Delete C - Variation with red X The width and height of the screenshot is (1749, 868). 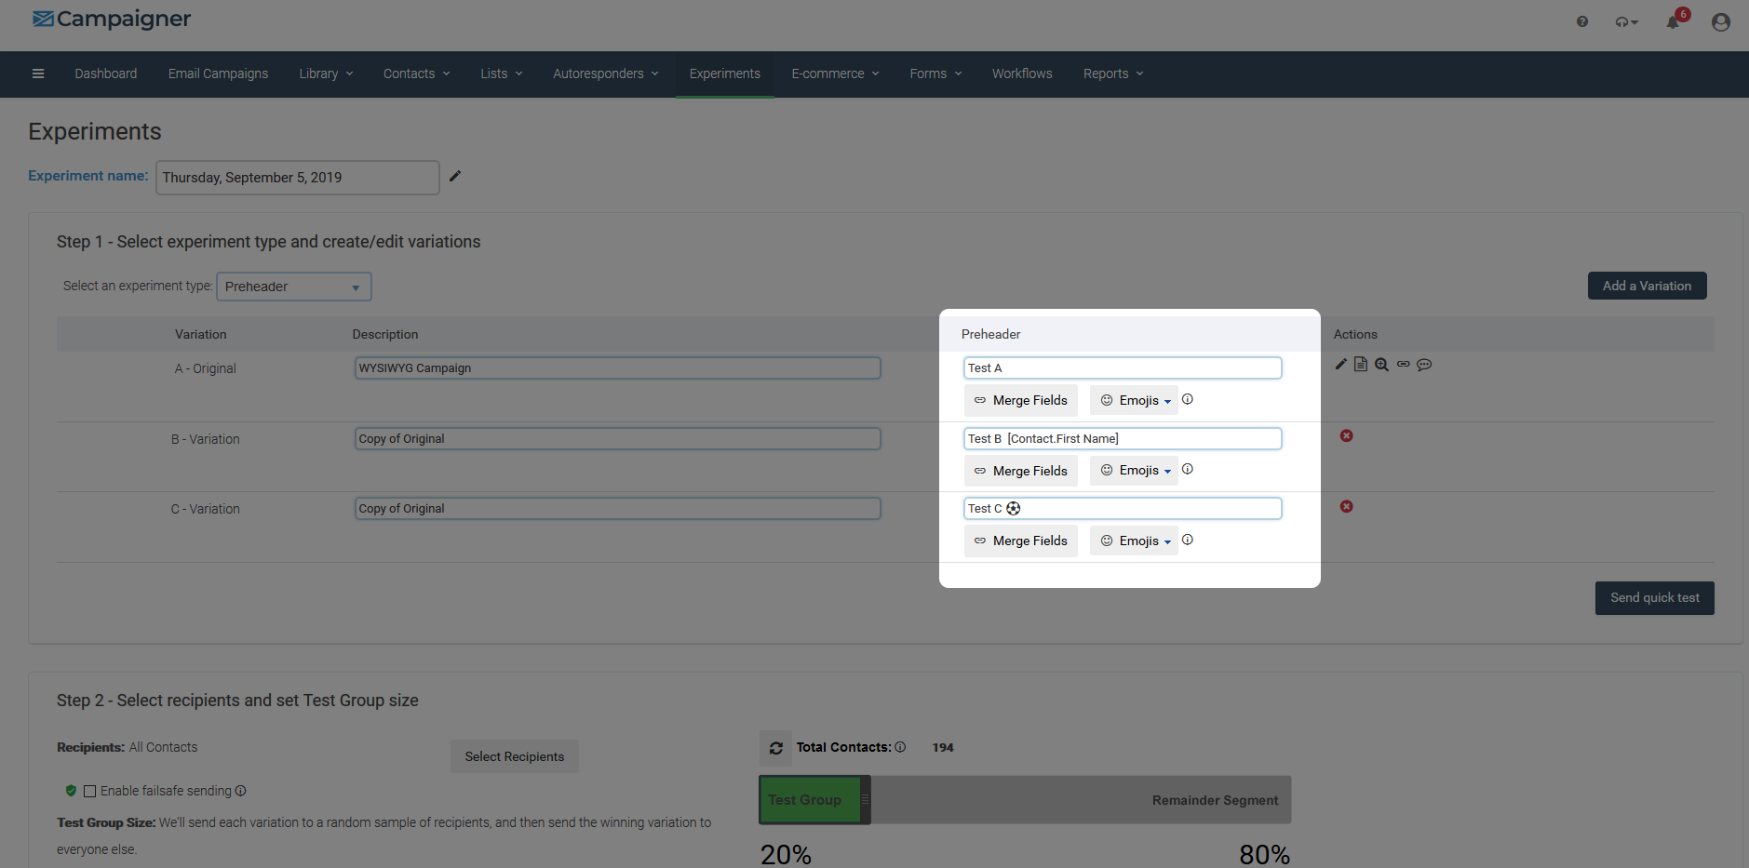pos(1347,506)
